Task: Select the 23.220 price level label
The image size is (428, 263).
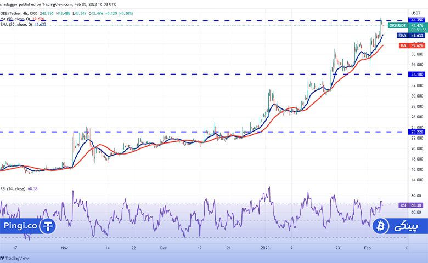Action: [x=416, y=132]
